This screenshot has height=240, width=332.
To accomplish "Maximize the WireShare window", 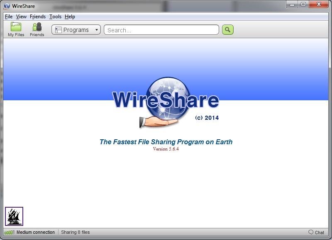I will click(x=303, y=5).
